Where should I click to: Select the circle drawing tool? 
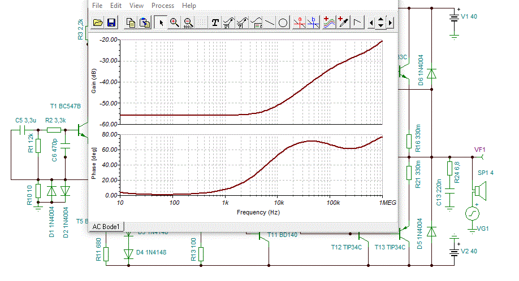[x=283, y=23]
